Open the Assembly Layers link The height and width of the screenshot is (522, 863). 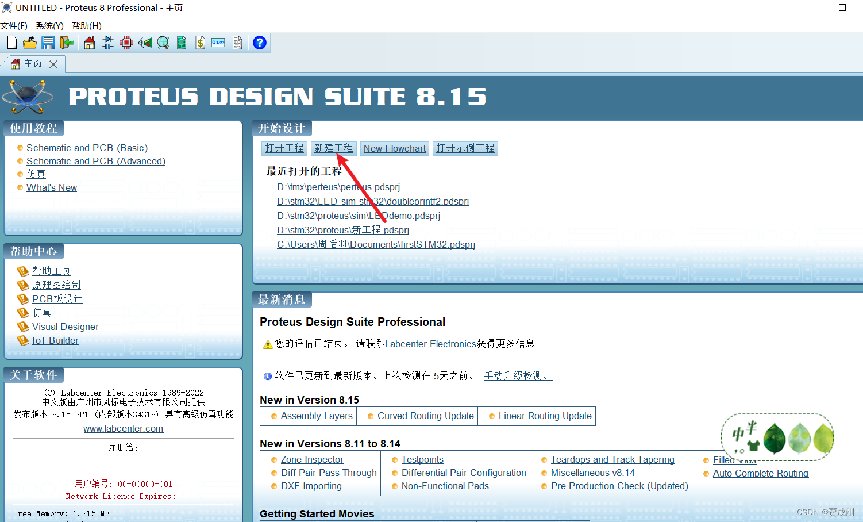click(317, 416)
